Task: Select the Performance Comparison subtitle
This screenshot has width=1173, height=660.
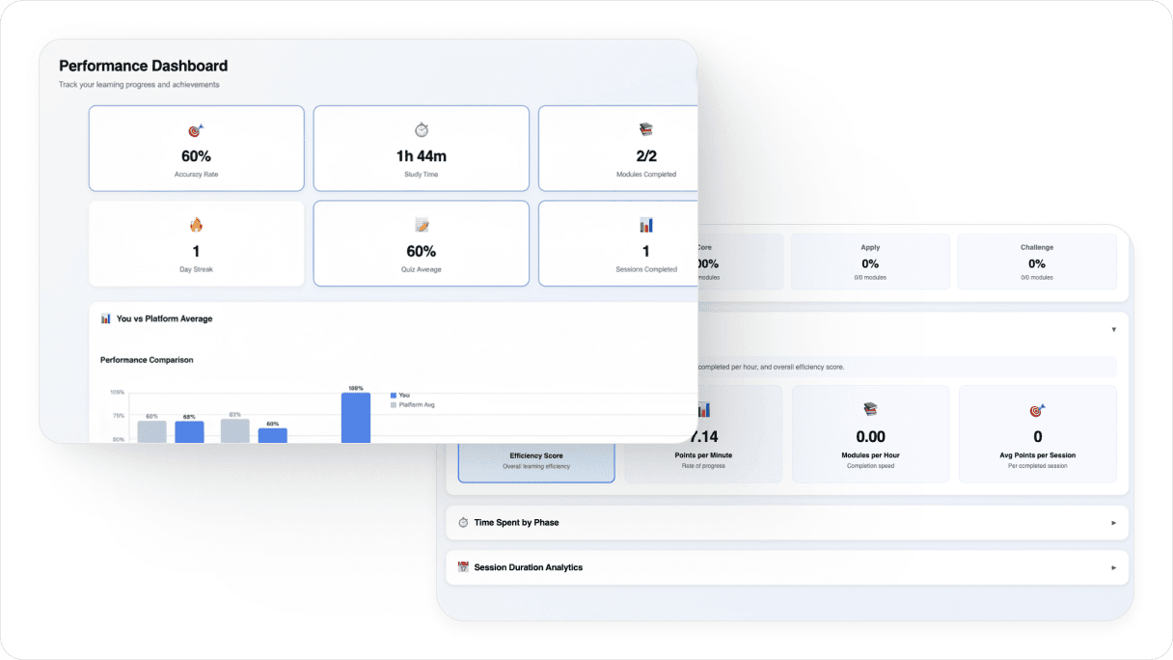Action: point(147,360)
